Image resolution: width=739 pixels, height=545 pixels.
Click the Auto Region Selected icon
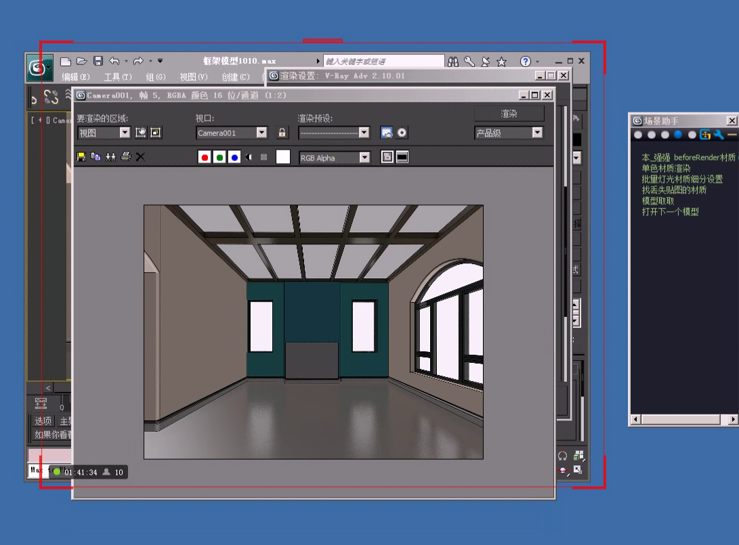click(156, 133)
